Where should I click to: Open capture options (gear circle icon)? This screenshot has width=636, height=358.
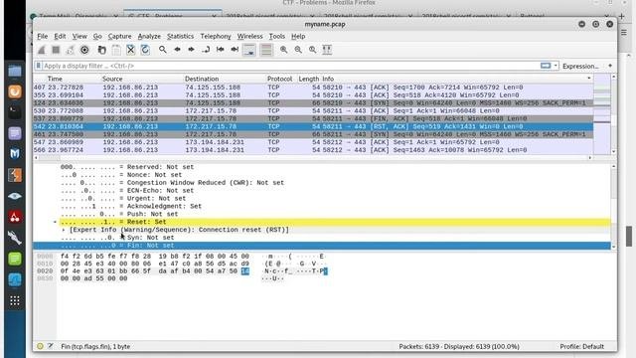[x=84, y=50]
